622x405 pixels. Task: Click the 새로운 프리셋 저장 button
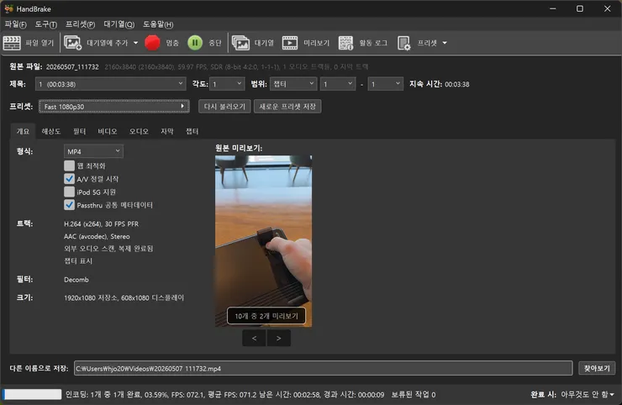point(287,107)
